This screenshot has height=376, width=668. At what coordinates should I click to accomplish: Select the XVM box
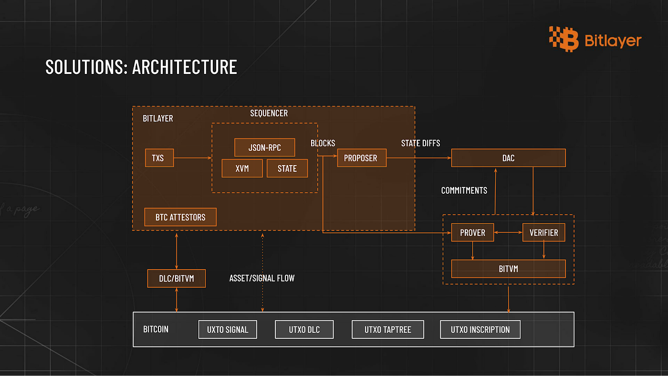(x=242, y=168)
